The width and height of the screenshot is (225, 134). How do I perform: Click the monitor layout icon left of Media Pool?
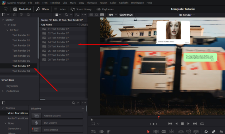point(6,9)
